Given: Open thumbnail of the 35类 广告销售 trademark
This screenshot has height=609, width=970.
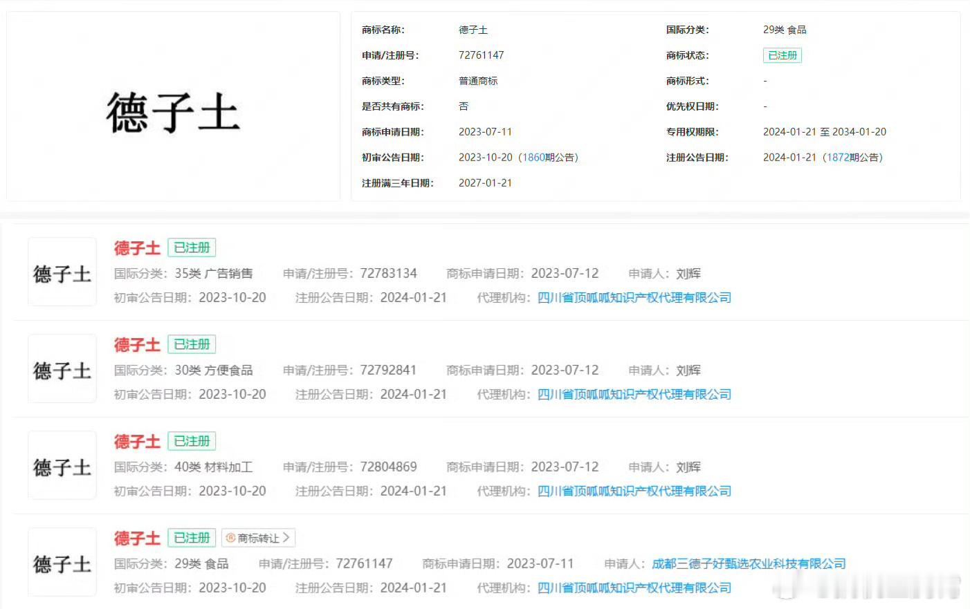Looking at the screenshot, I should click(x=62, y=272).
